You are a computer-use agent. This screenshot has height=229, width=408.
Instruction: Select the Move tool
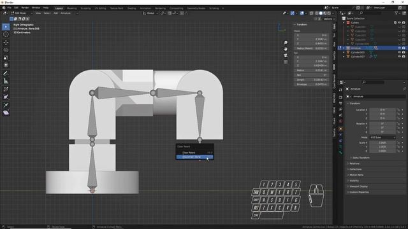click(x=6, y=43)
